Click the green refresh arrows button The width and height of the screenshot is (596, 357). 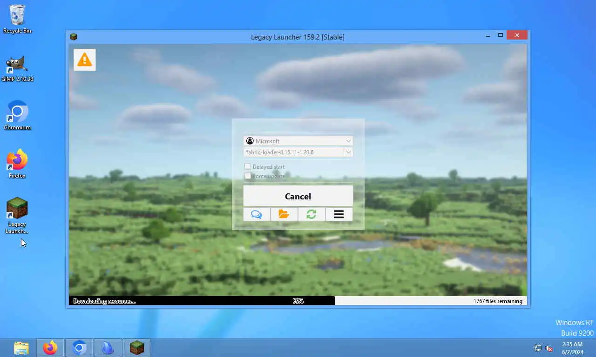[312, 214]
